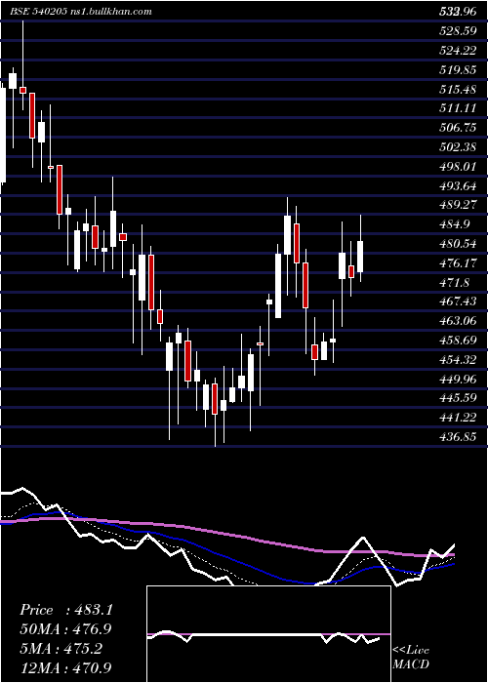Click the 12MA : 470.9 readout

[65, 667]
